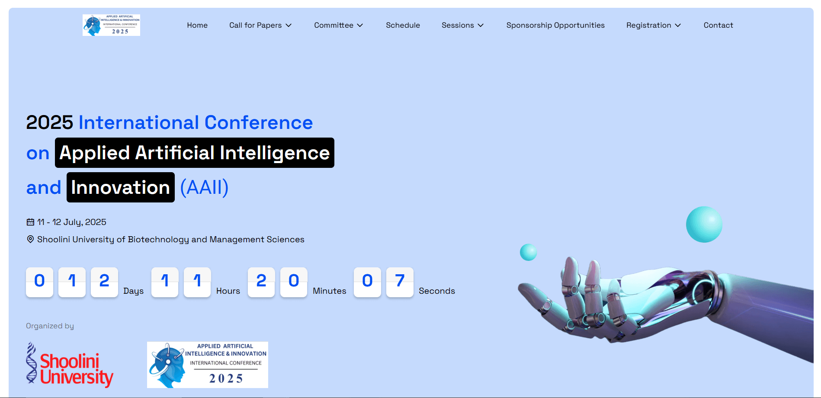Viewport: 821px width, 398px height.
Task: Go to Sponsorship Opportunities
Action: click(x=555, y=25)
